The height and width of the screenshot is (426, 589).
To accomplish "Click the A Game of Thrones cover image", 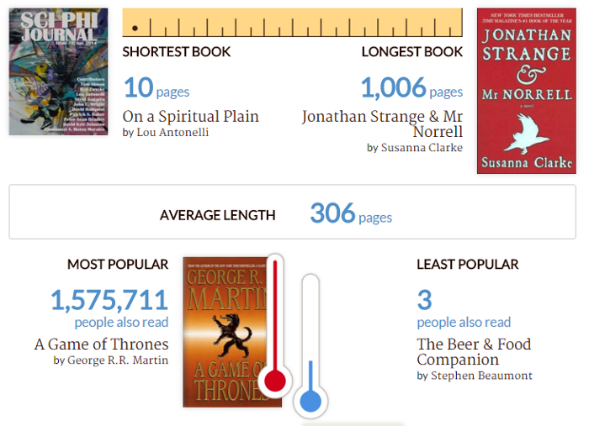I will 232,332.
